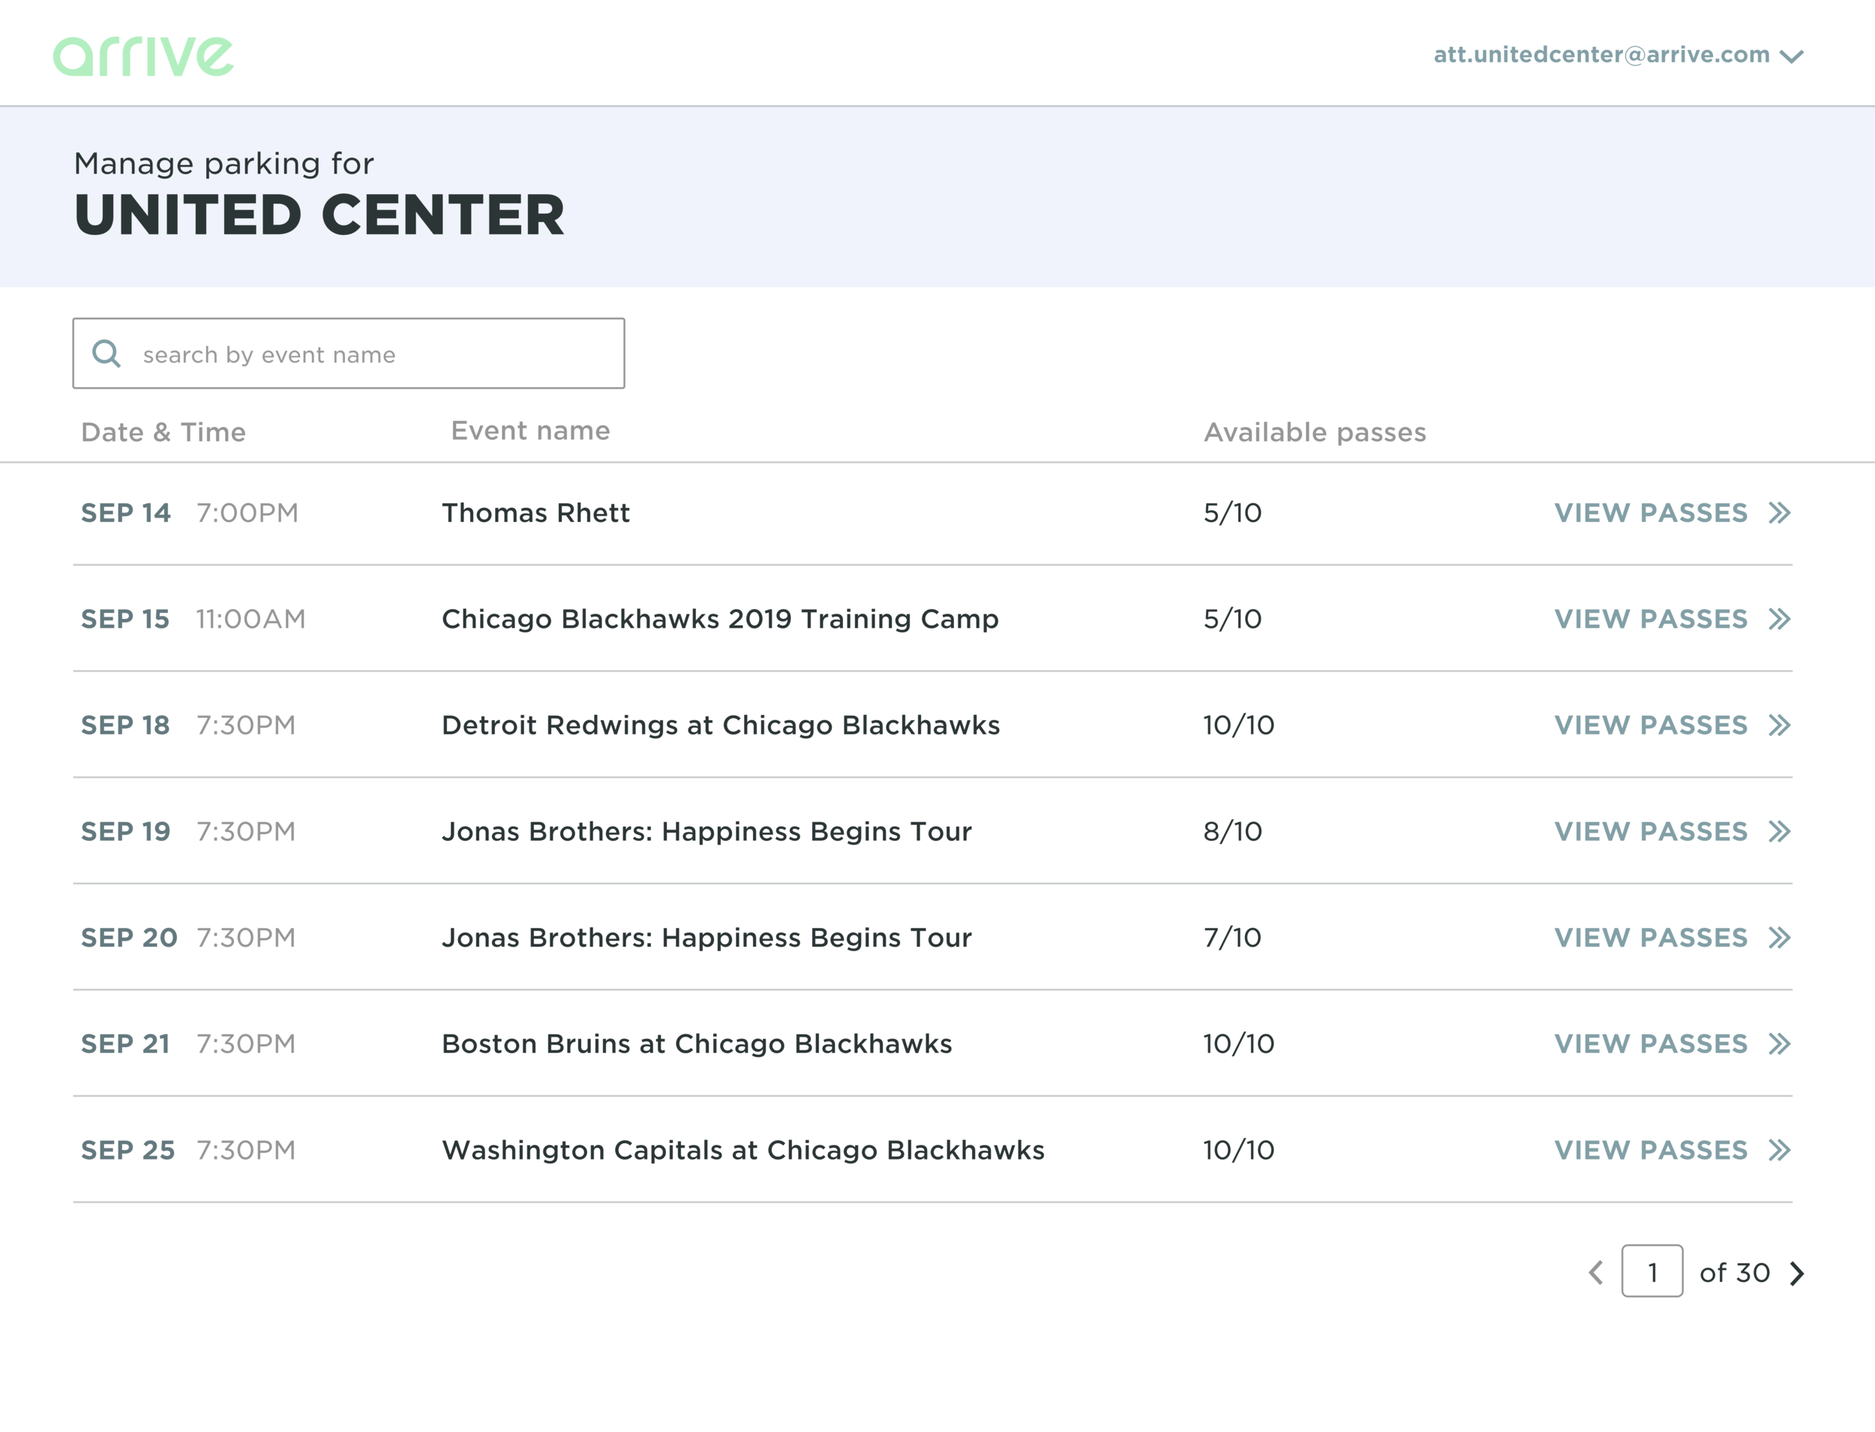Click the search magnifier icon
The image size is (1875, 1432).
pos(106,353)
